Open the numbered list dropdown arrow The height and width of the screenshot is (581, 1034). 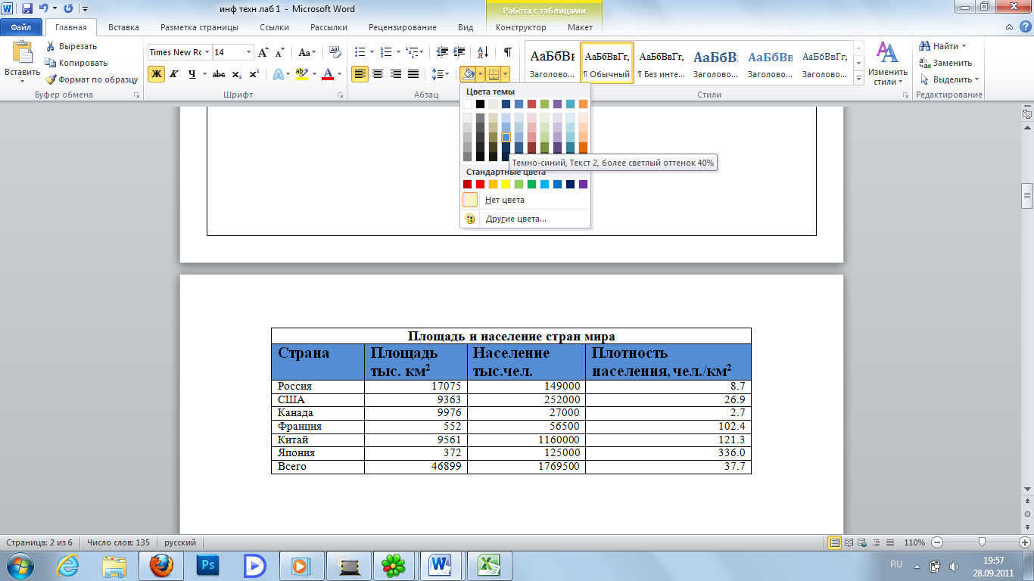(397, 52)
